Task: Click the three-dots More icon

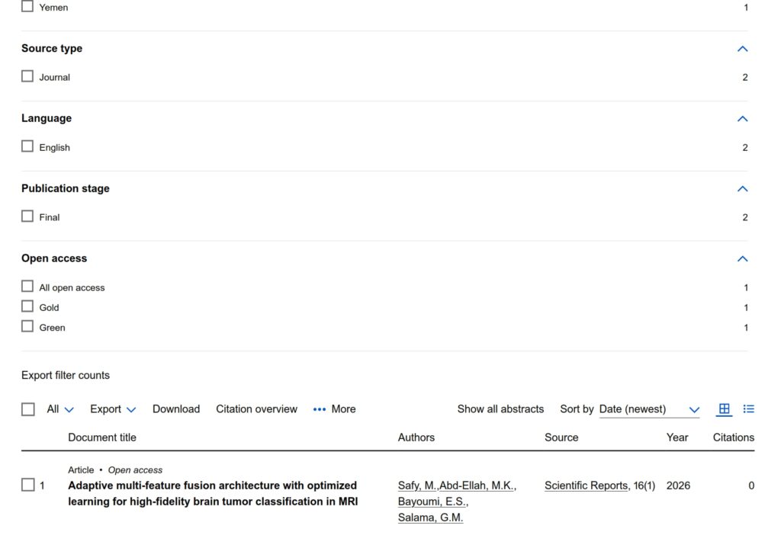Action: 320,409
